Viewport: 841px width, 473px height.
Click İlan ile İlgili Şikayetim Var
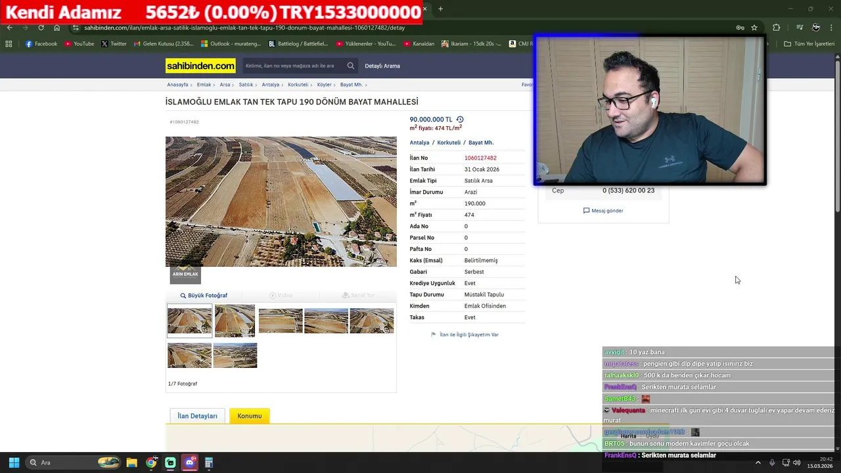click(x=465, y=334)
